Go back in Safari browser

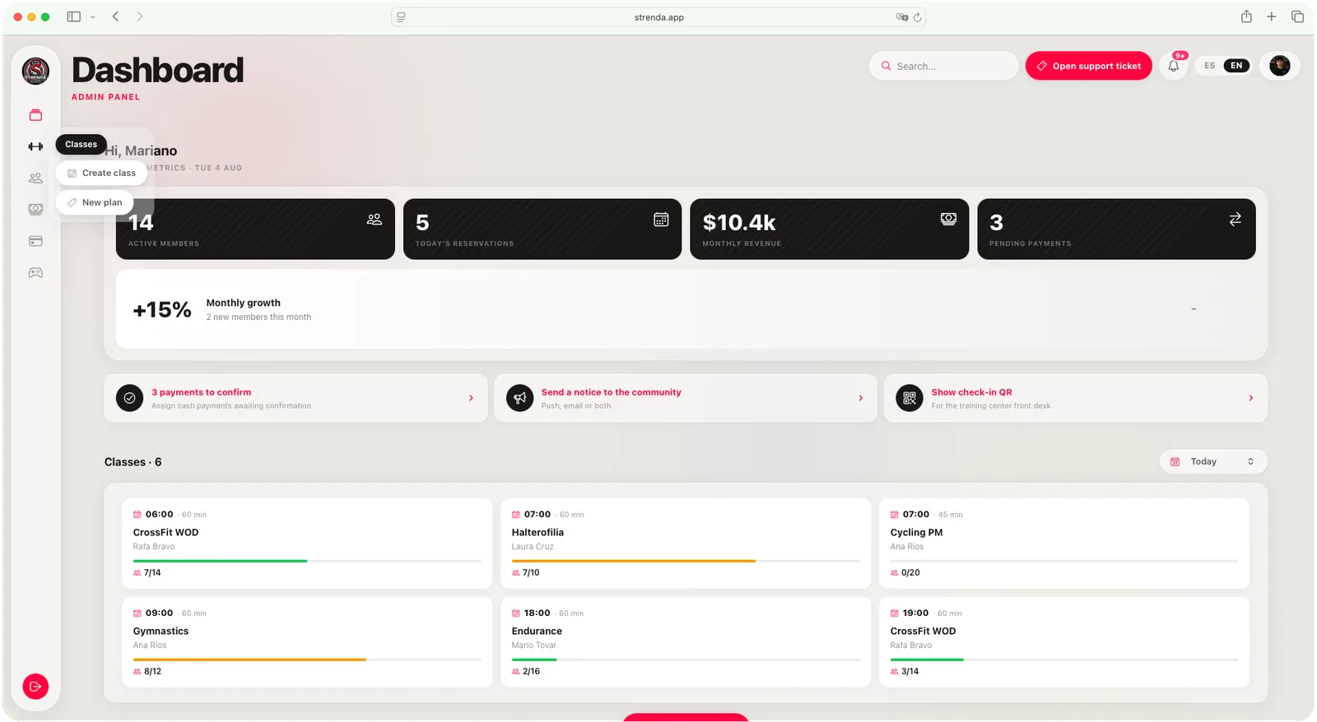[x=115, y=16]
